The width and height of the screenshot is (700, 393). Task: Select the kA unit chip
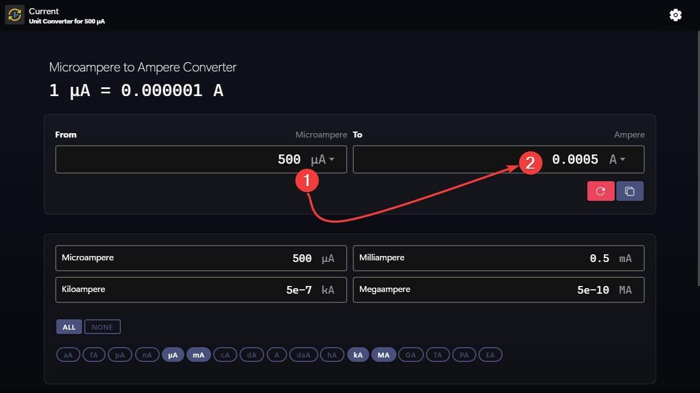[x=358, y=354]
